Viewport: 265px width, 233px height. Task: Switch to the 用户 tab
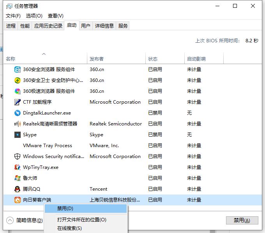coord(85,26)
